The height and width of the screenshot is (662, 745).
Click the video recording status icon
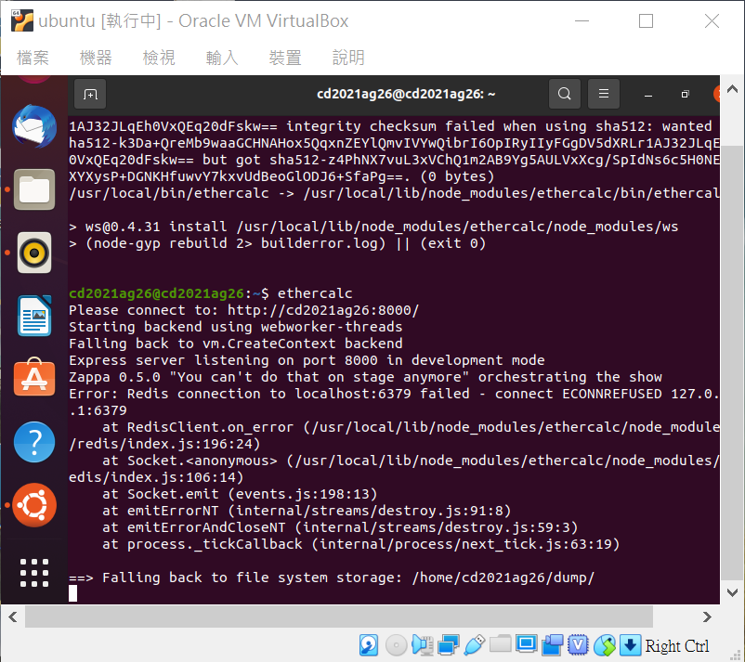552,645
